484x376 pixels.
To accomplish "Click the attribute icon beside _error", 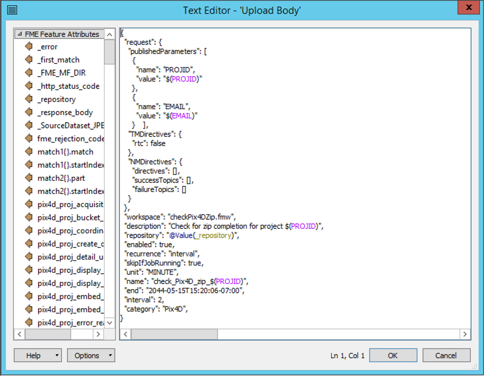I will tap(29, 47).
